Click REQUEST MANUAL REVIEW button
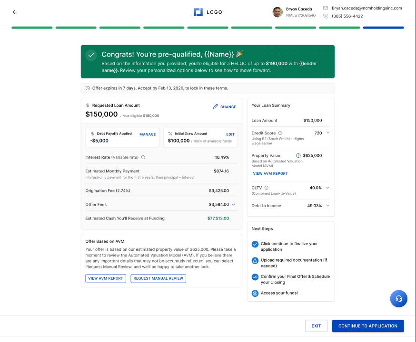The height and width of the screenshot is (342, 416). (x=158, y=278)
